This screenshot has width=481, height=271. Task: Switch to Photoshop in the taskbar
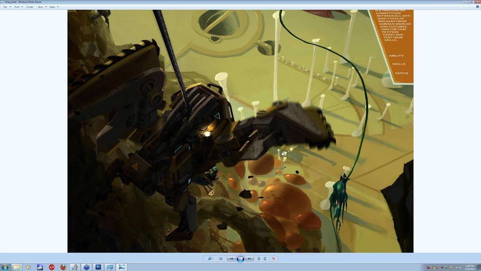98,267
